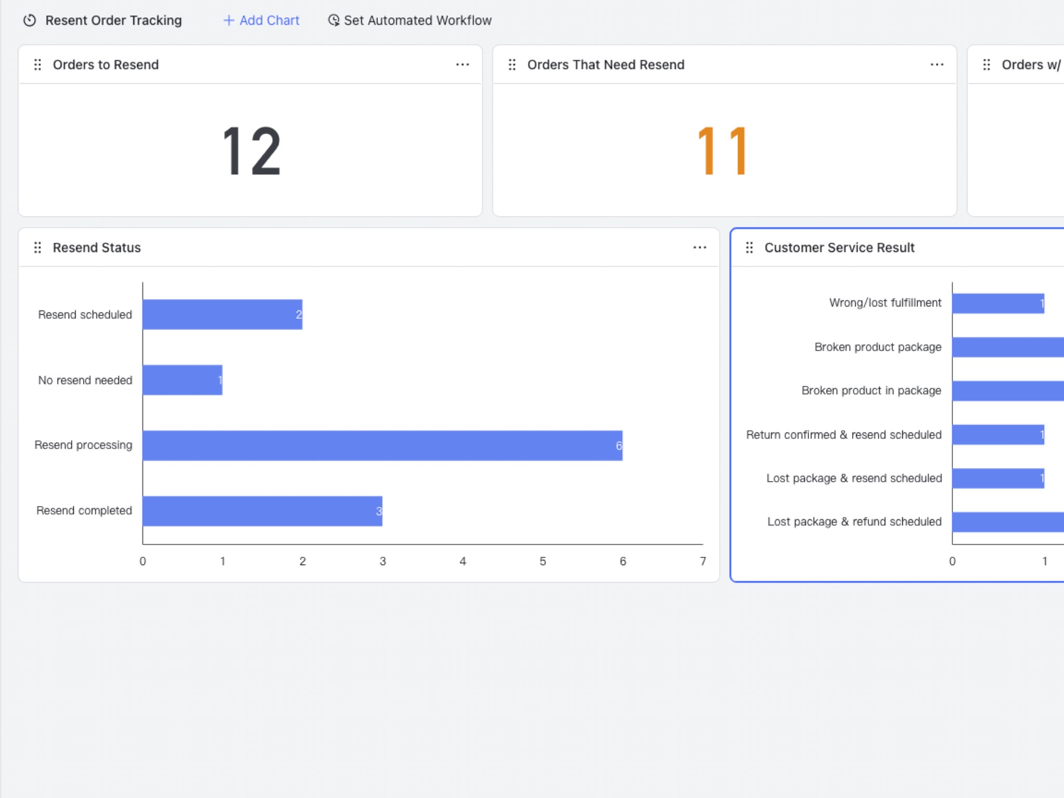Click the No resend needed bar
The image size is (1064, 798).
pos(182,380)
